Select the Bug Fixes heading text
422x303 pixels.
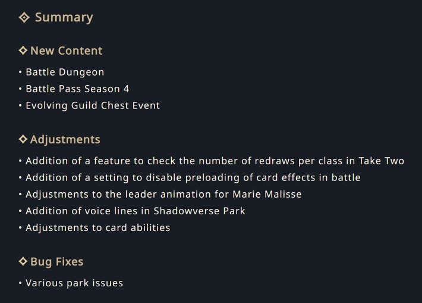(56, 262)
